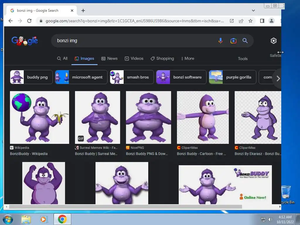
Task: Open network icon in system tray
Action: coord(263,219)
